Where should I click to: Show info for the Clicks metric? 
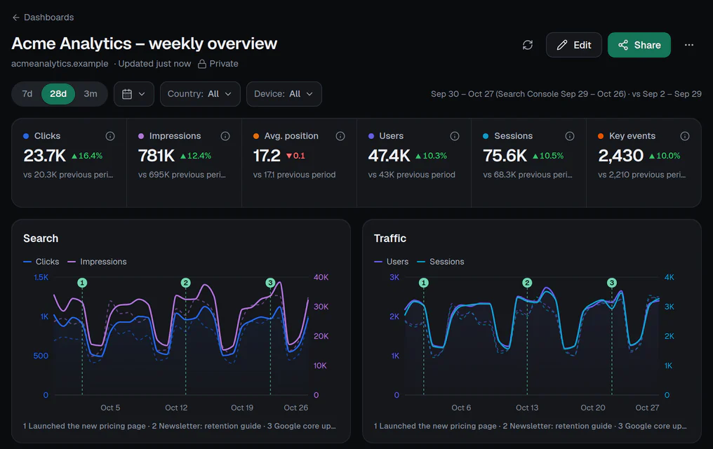coord(110,136)
